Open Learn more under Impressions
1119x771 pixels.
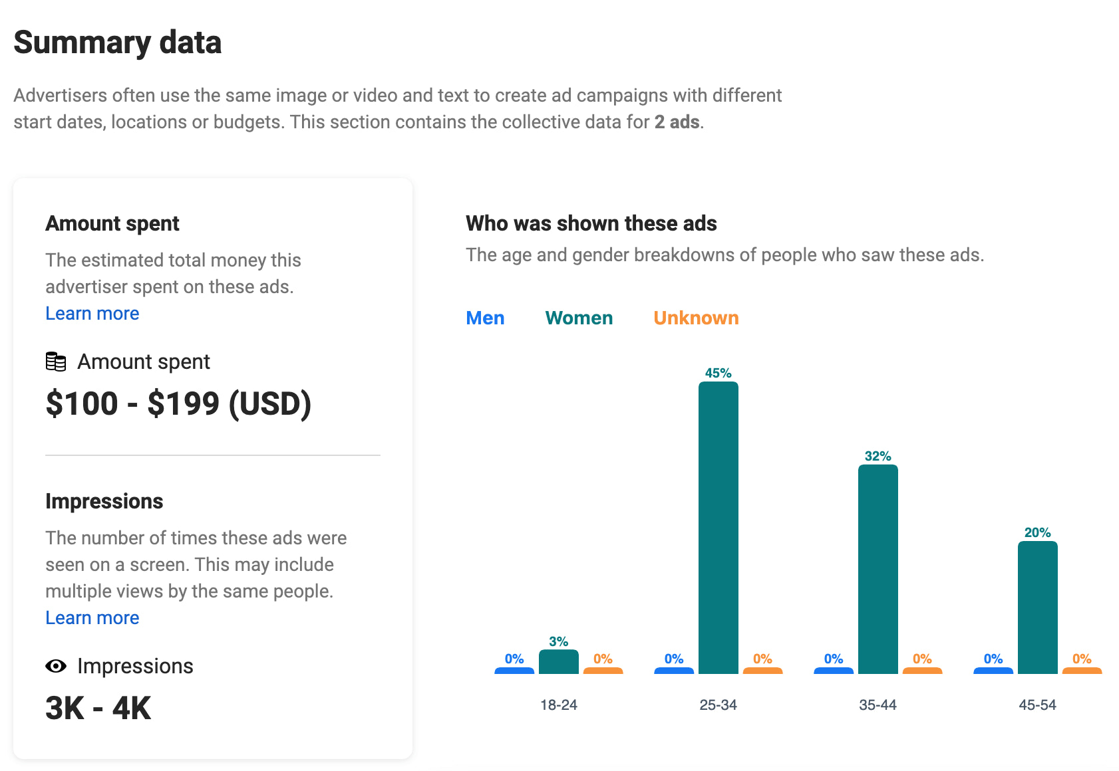coord(92,617)
